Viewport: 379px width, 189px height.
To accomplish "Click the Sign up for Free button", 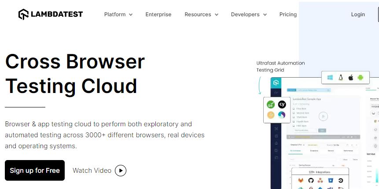I will [x=35, y=171].
